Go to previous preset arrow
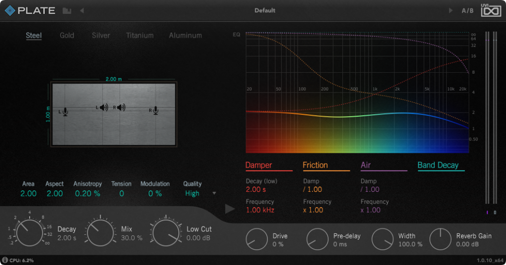 click(x=82, y=11)
